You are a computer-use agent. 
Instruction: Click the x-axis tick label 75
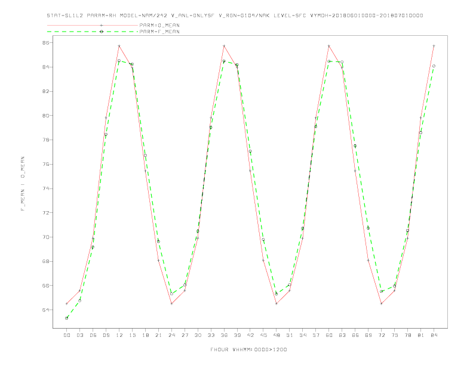[395, 335]
